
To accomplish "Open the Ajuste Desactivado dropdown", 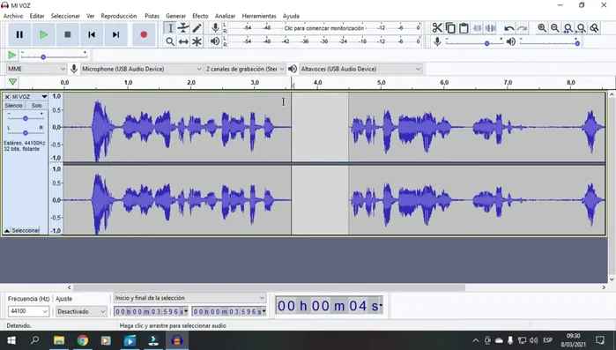I will tap(80, 311).
